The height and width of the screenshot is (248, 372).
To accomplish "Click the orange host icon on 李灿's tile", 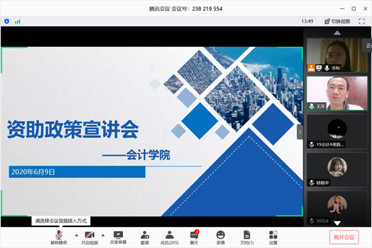I will pyautogui.click(x=311, y=68).
